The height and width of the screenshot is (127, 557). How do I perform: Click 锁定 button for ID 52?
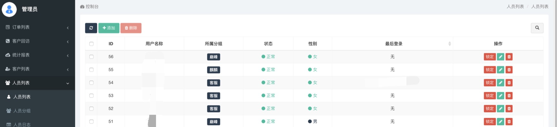490,109
